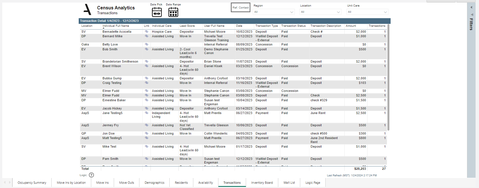479x188 pixels.
Task: Select the Total amount $28,203
Action: (x=360, y=169)
